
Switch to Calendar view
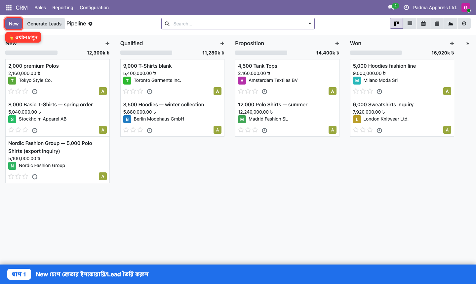[423, 23]
